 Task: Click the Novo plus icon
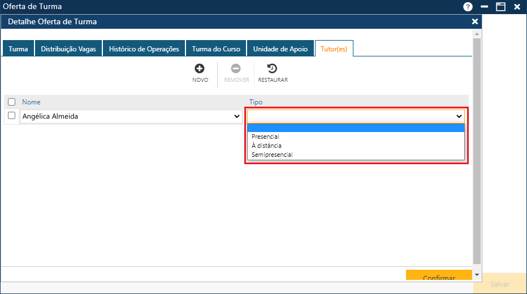click(200, 69)
